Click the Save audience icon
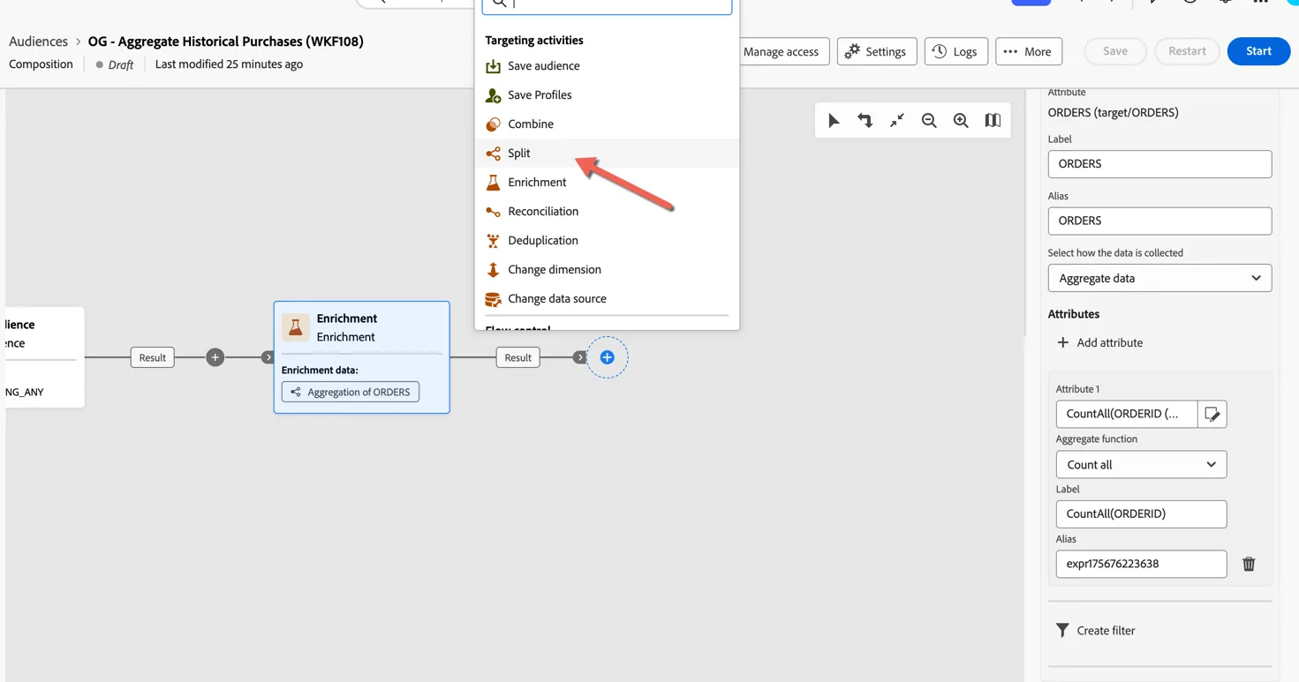The image size is (1299, 682). (x=493, y=66)
